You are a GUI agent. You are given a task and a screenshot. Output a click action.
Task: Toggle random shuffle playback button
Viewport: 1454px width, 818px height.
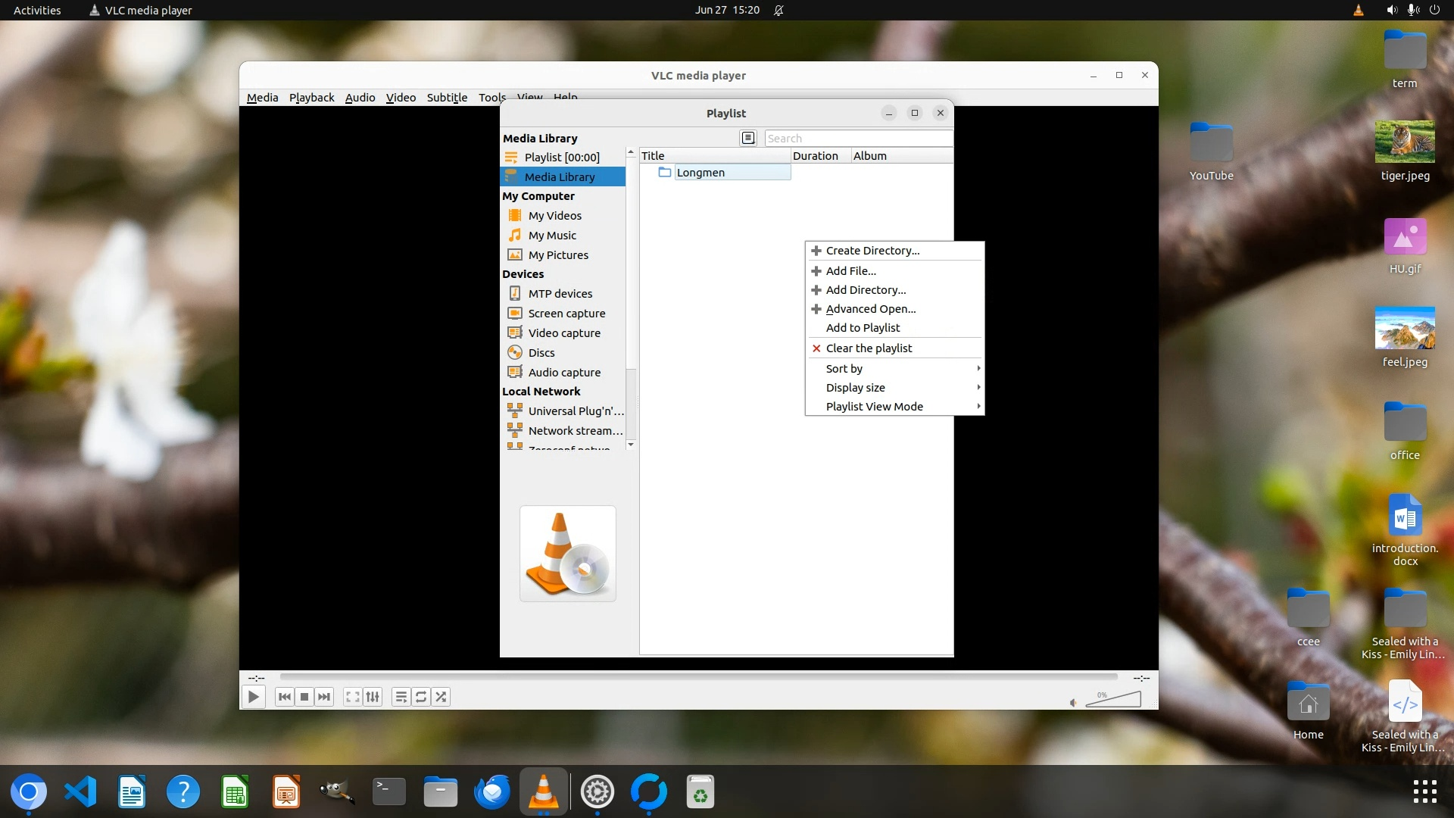coord(441,697)
